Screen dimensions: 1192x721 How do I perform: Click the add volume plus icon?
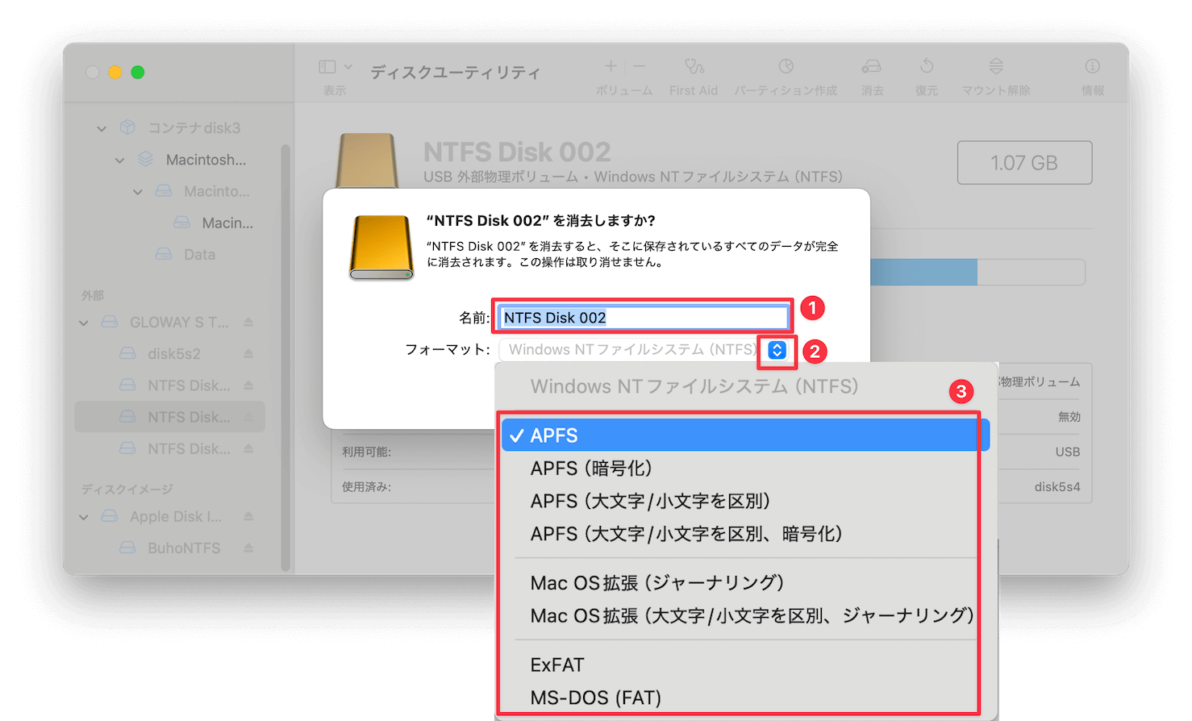[x=611, y=66]
